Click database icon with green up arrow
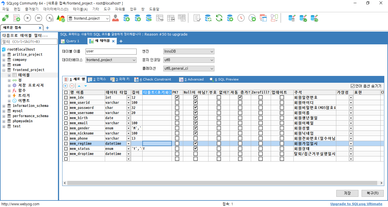388x207 pixels. click(x=138, y=18)
